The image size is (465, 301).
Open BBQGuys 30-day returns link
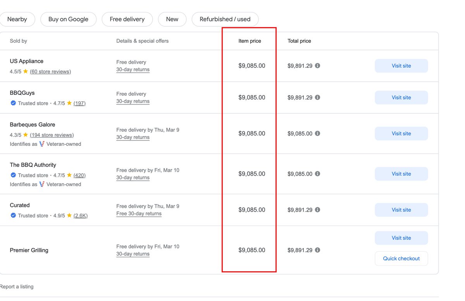click(x=133, y=101)
